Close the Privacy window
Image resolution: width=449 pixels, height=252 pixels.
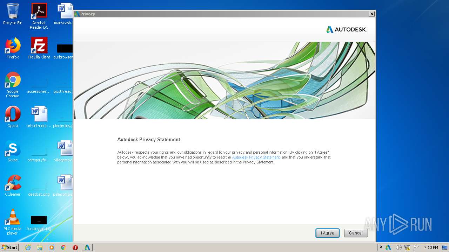pyautogui.click(x=371, y=14)
